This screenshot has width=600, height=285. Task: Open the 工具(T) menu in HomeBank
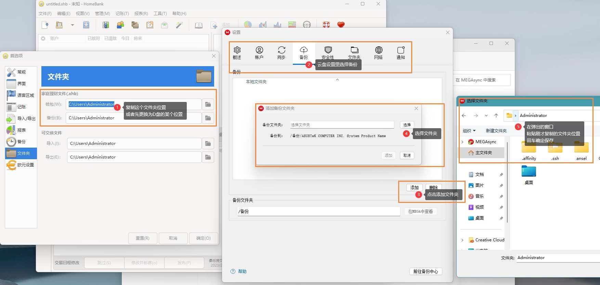160,14
